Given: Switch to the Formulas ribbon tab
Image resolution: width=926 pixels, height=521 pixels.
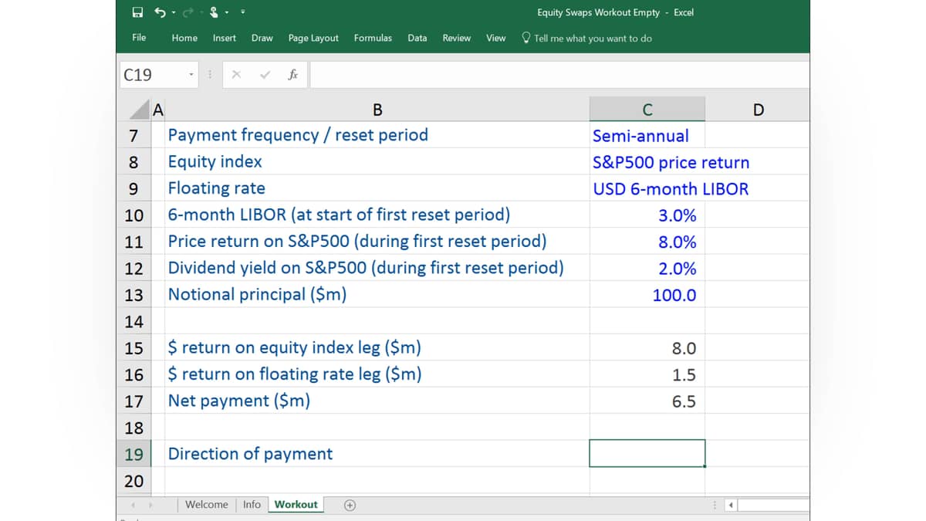Looking at the screenshot, I should (x=373, y=38).
